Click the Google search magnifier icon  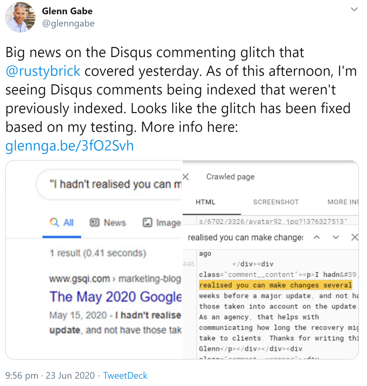55,222
